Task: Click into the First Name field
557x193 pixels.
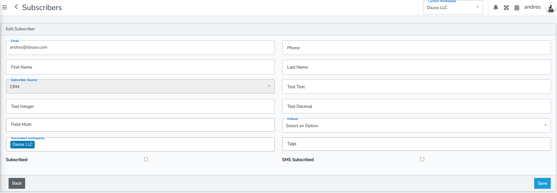Action: 140,67
